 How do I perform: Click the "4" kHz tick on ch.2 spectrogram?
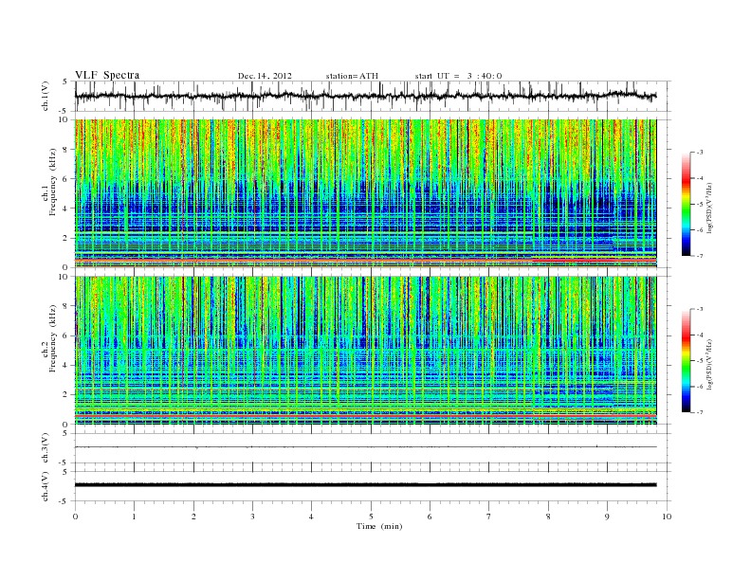tap(66, 365)
